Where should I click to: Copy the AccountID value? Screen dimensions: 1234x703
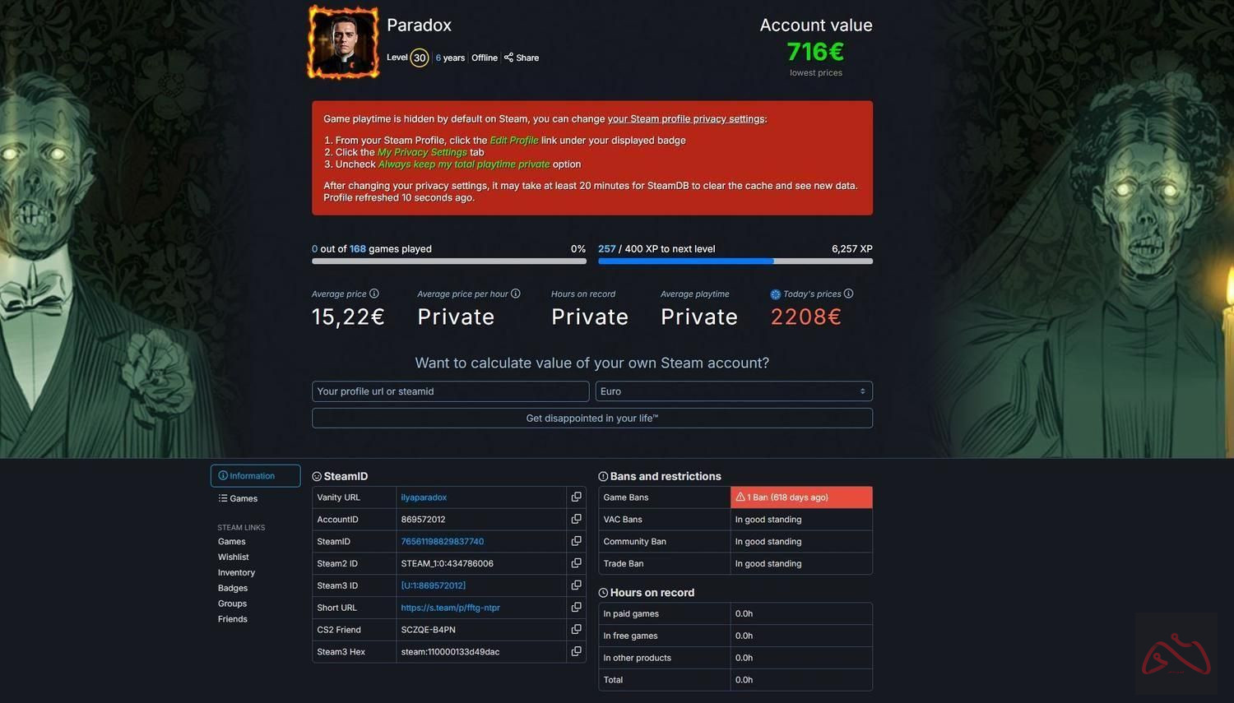point(576,519)
